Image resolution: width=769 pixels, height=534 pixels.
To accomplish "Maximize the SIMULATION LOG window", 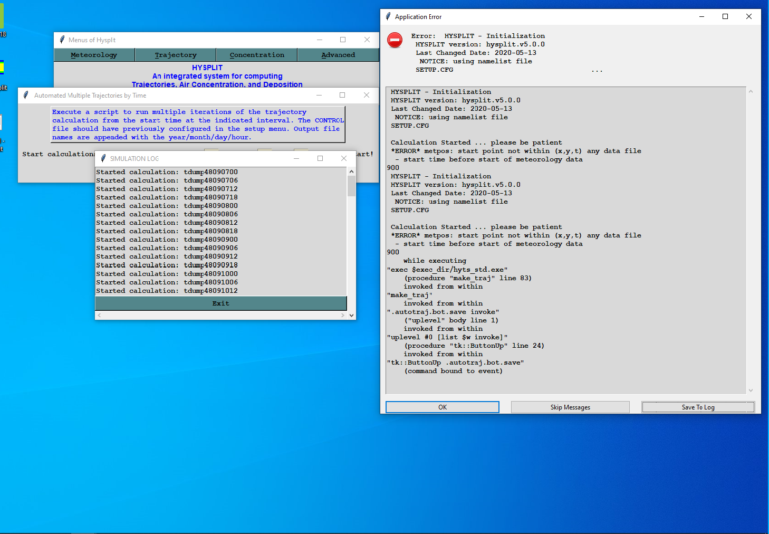I will point(320,158).
